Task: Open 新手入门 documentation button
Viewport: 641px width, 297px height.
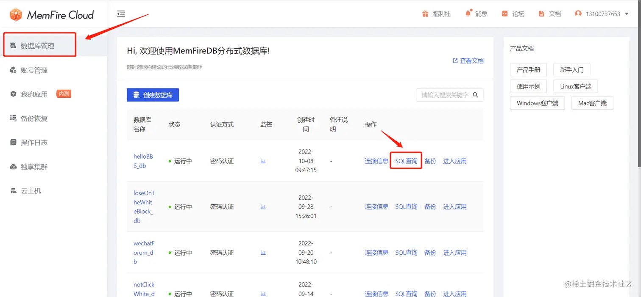Action: click(x=571, y=70)
